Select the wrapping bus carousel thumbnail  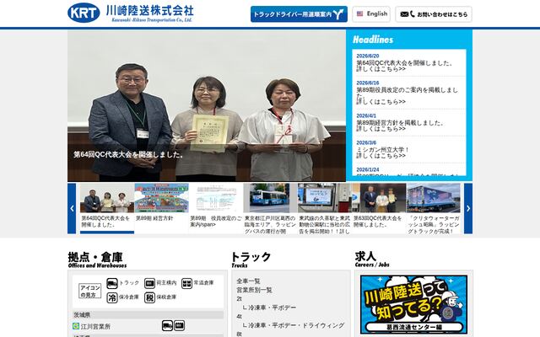pos(270,208)
